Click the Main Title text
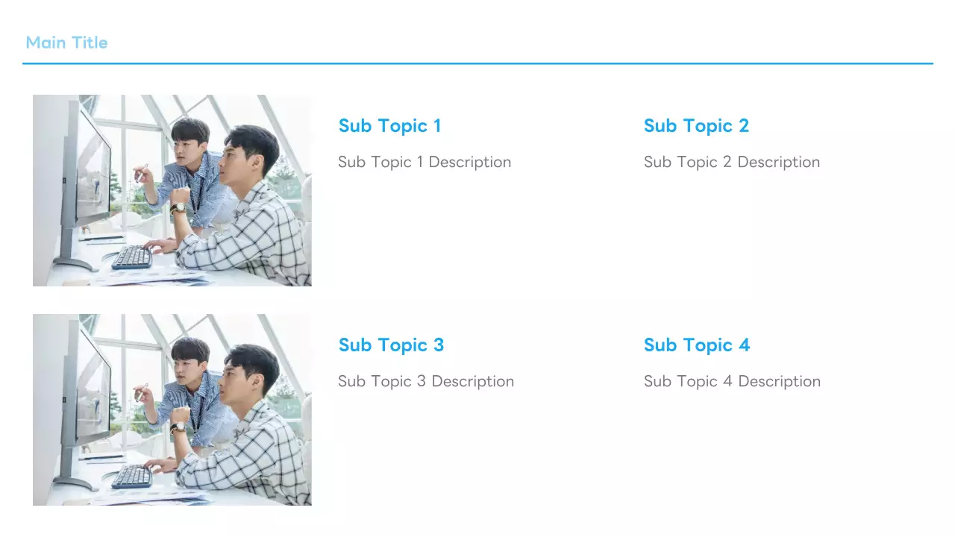Image resolution: width=955 pixels, height=537 pixels. point(66,43)
